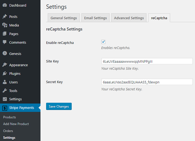Image resolution: width=195 pixels, height=141 pixels.
Task: Click the 'Site Key' label
Action: pyautogui.click(x=52, y=61)
